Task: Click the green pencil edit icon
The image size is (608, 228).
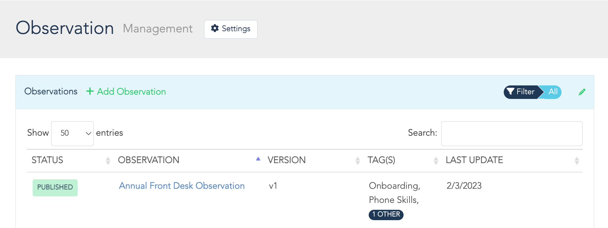Action: tap(582, 92)
